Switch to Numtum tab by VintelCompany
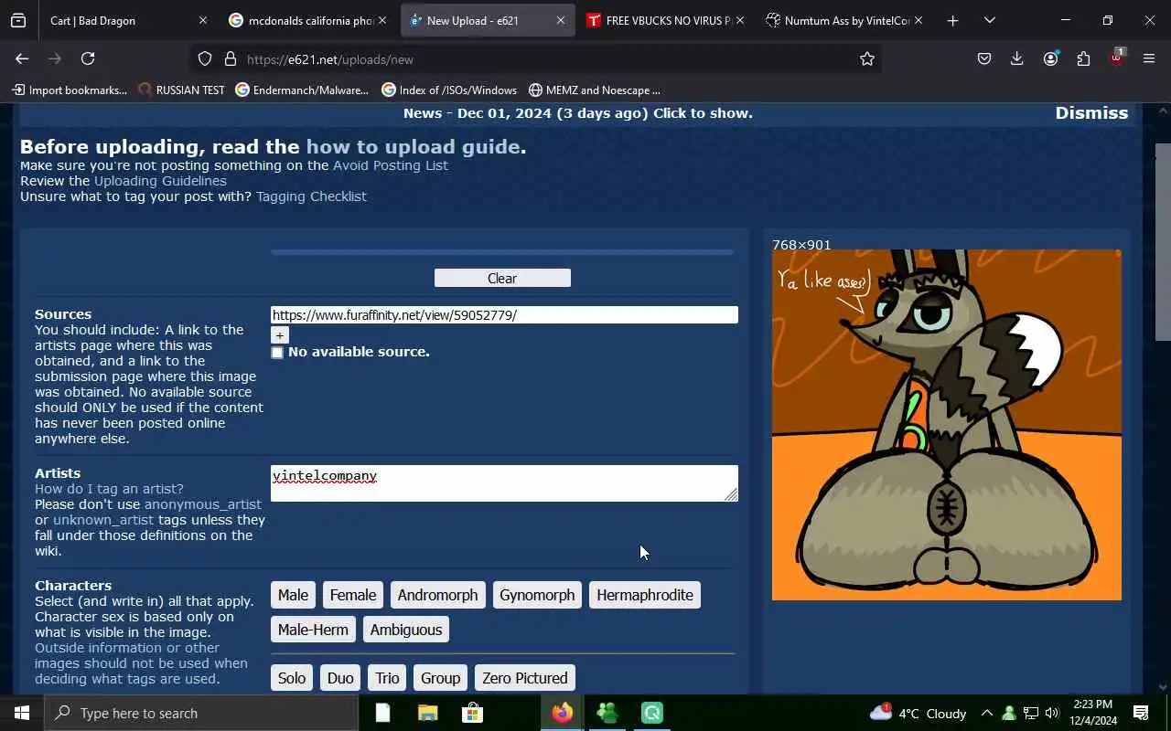This screenshot has height=731, width=1171. pyautogui.click(x=846, y=20)
